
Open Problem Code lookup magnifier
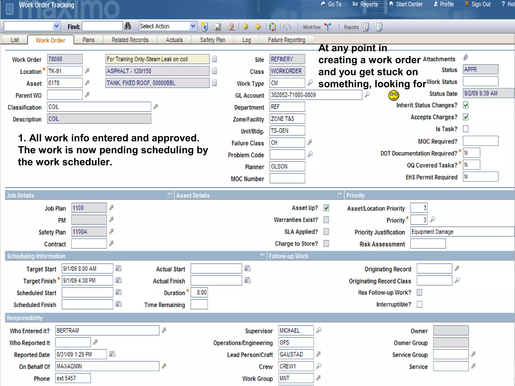(310, 154)
